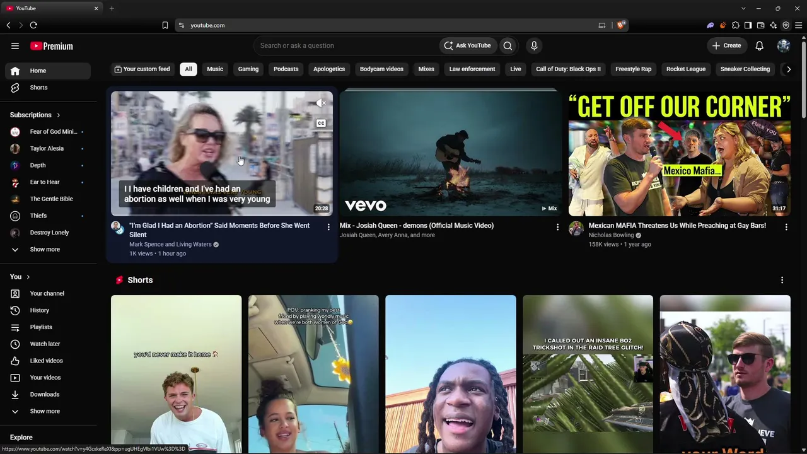Select the Freestyle Rap chip
This screenshot has width=807, height=454.
634,69
